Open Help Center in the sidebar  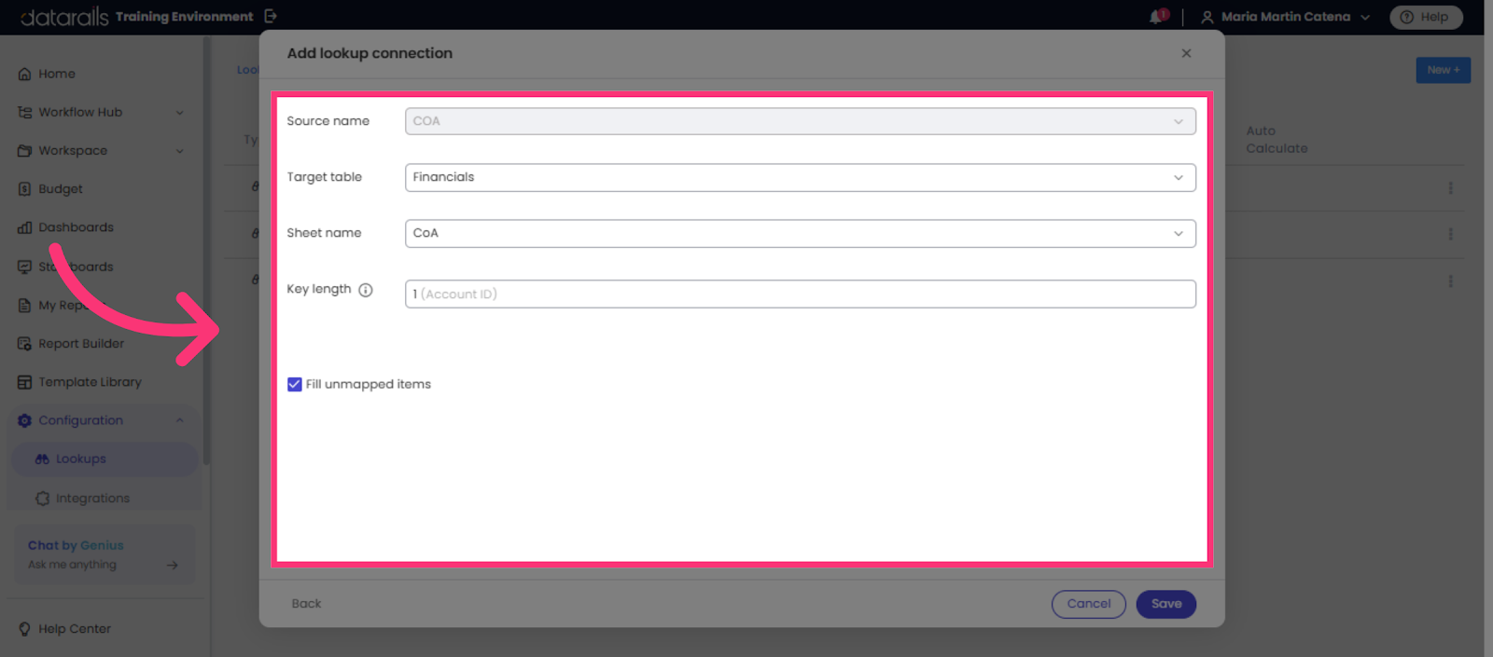(x=75, y=629)
